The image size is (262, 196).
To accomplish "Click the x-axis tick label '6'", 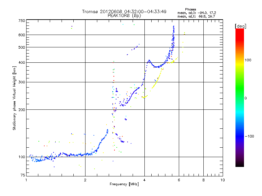I will (179, 180).
